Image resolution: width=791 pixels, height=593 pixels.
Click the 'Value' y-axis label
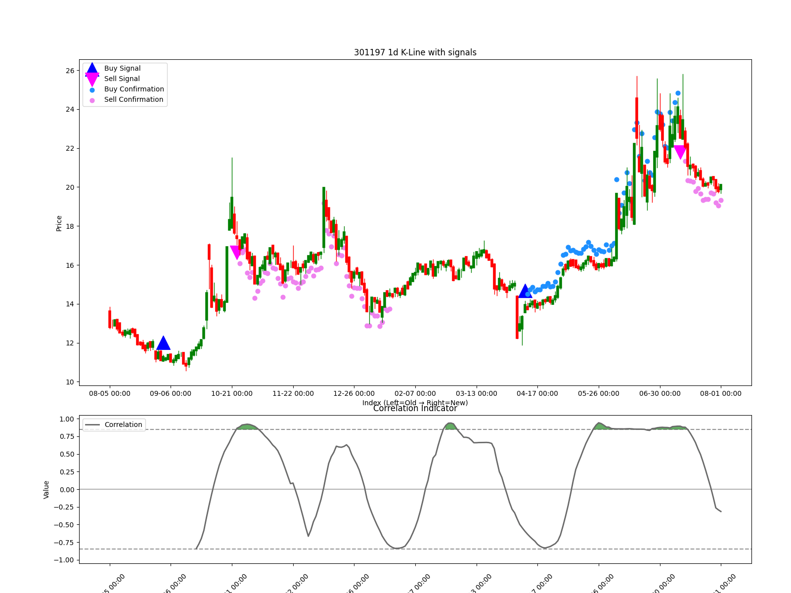click(46, 489)
